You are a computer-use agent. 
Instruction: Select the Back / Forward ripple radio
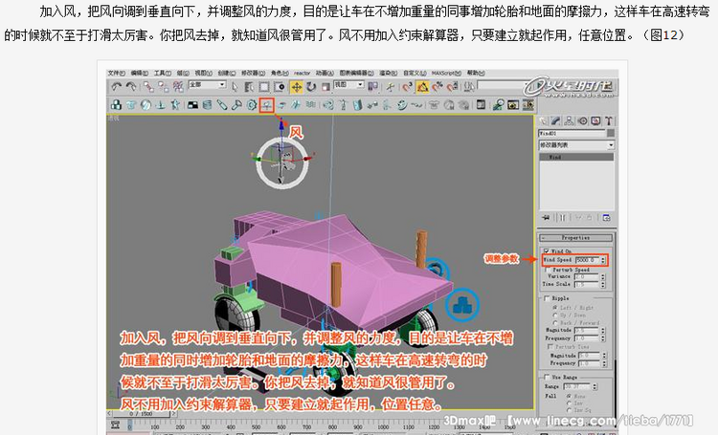(x=555, y=322)
